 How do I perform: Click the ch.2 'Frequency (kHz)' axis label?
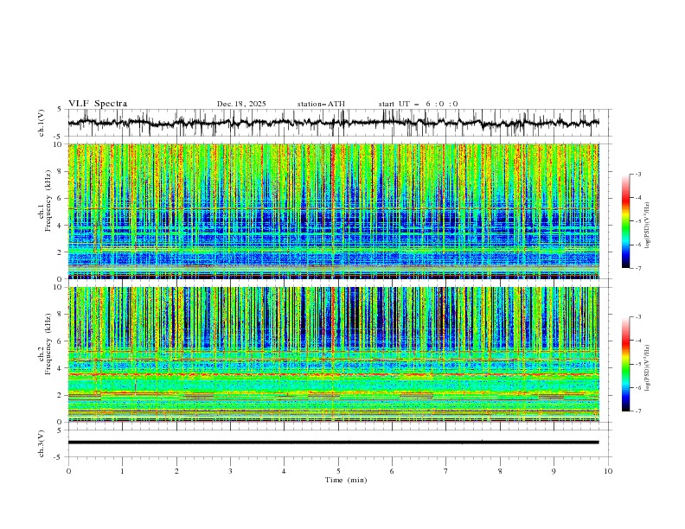coord(48,344)
